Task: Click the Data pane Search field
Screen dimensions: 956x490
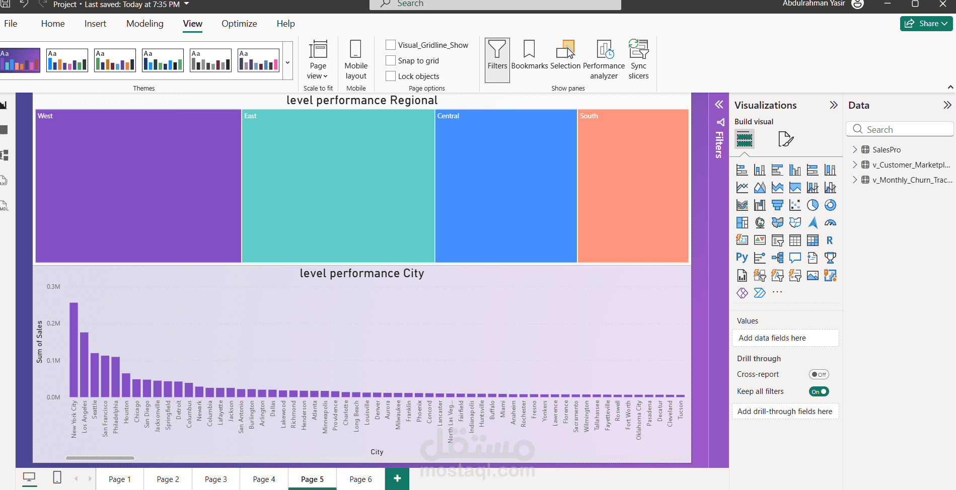Action: [x=900, y=129]
